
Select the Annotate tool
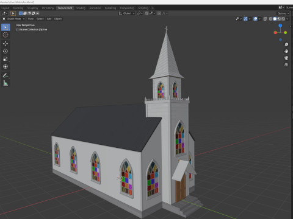5,75
